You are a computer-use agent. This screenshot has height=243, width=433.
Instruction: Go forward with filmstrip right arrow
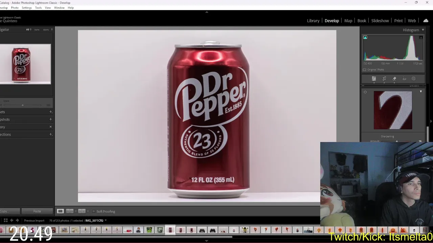[x=17, y=220]
